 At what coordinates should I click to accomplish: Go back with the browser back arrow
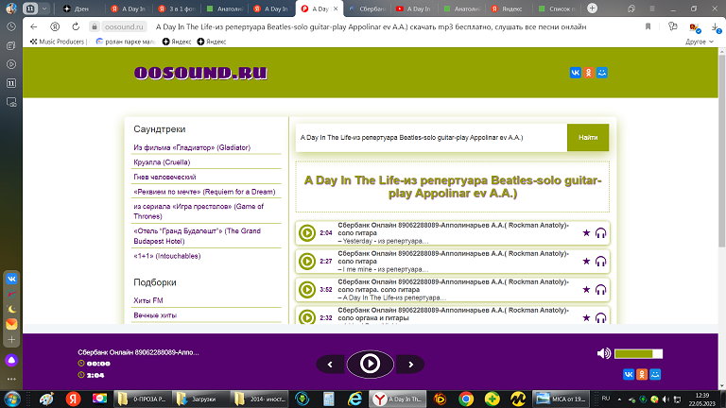click(33, 26)
